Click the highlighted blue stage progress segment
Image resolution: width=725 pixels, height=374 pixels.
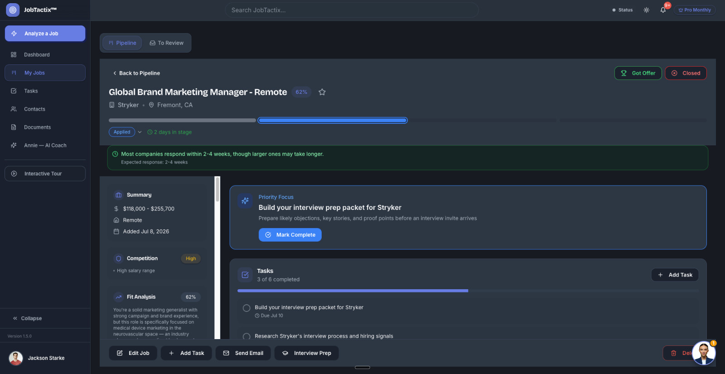[333, 120]
